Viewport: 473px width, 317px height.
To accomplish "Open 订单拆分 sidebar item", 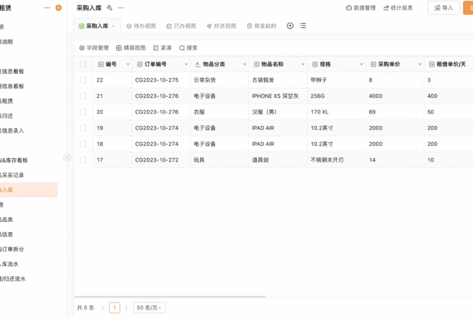I will [12, 249].
